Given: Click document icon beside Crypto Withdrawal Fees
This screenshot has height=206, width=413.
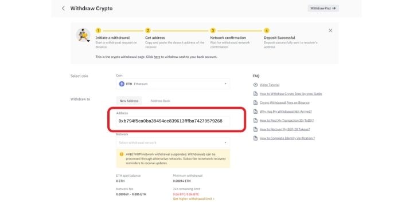Looking at the screenshot, I should [x=255, y=103].
